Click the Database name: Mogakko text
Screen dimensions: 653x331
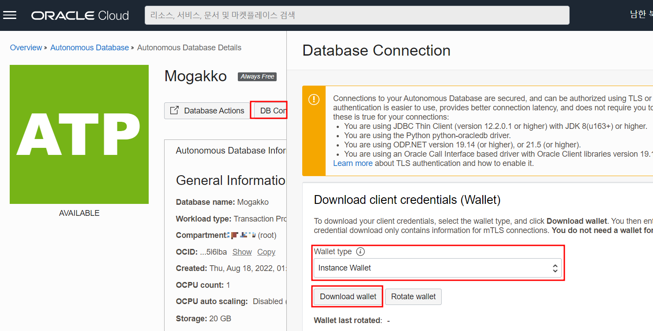coord(222,202)
